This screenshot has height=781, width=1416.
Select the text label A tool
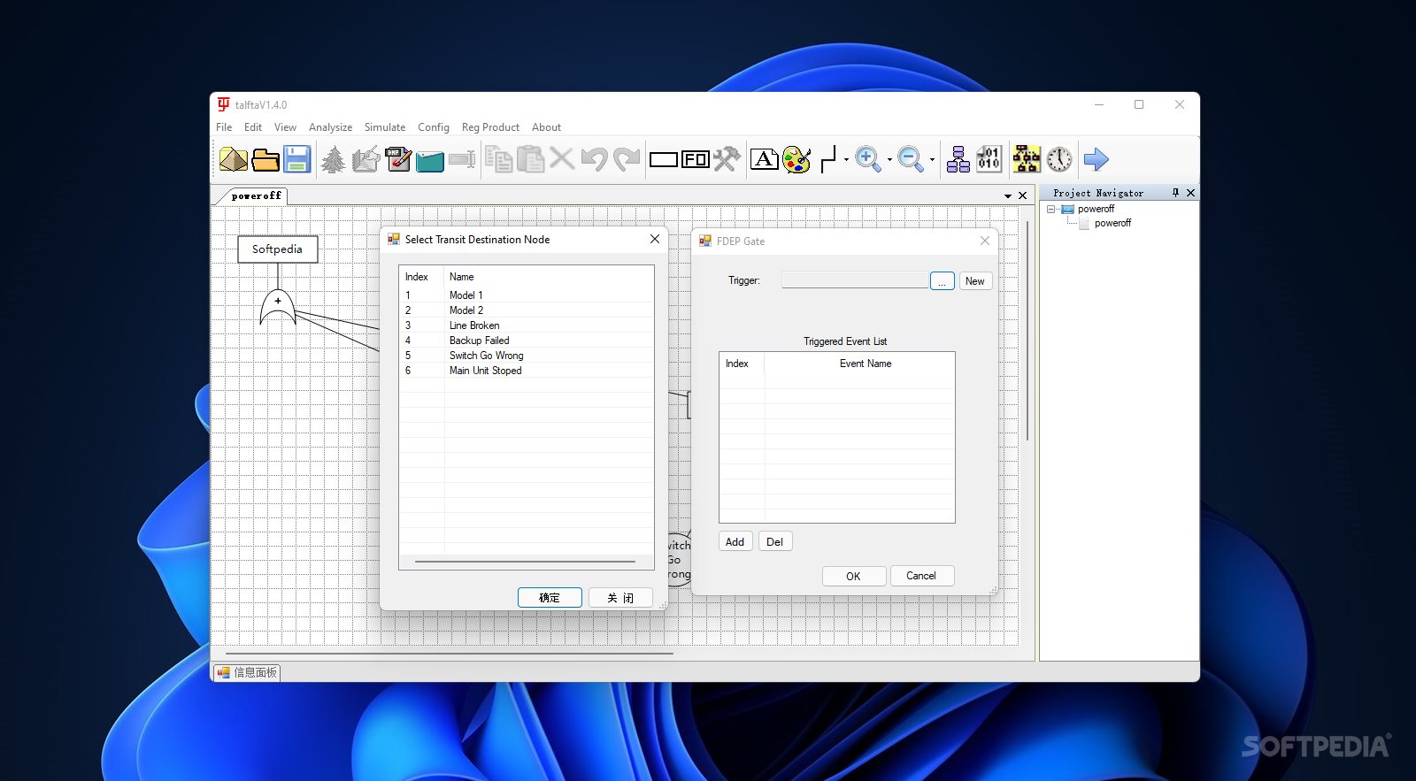click(x=765, y=159)
